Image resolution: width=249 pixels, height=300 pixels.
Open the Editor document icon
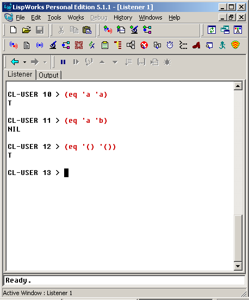point(27,45)
